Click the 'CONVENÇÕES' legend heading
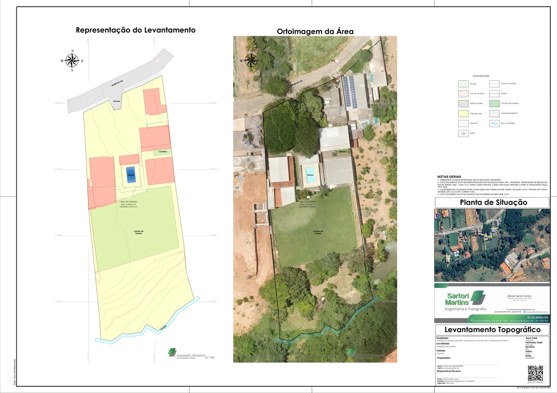The height and width of the screenshot is (393, 557). [481, 76]
